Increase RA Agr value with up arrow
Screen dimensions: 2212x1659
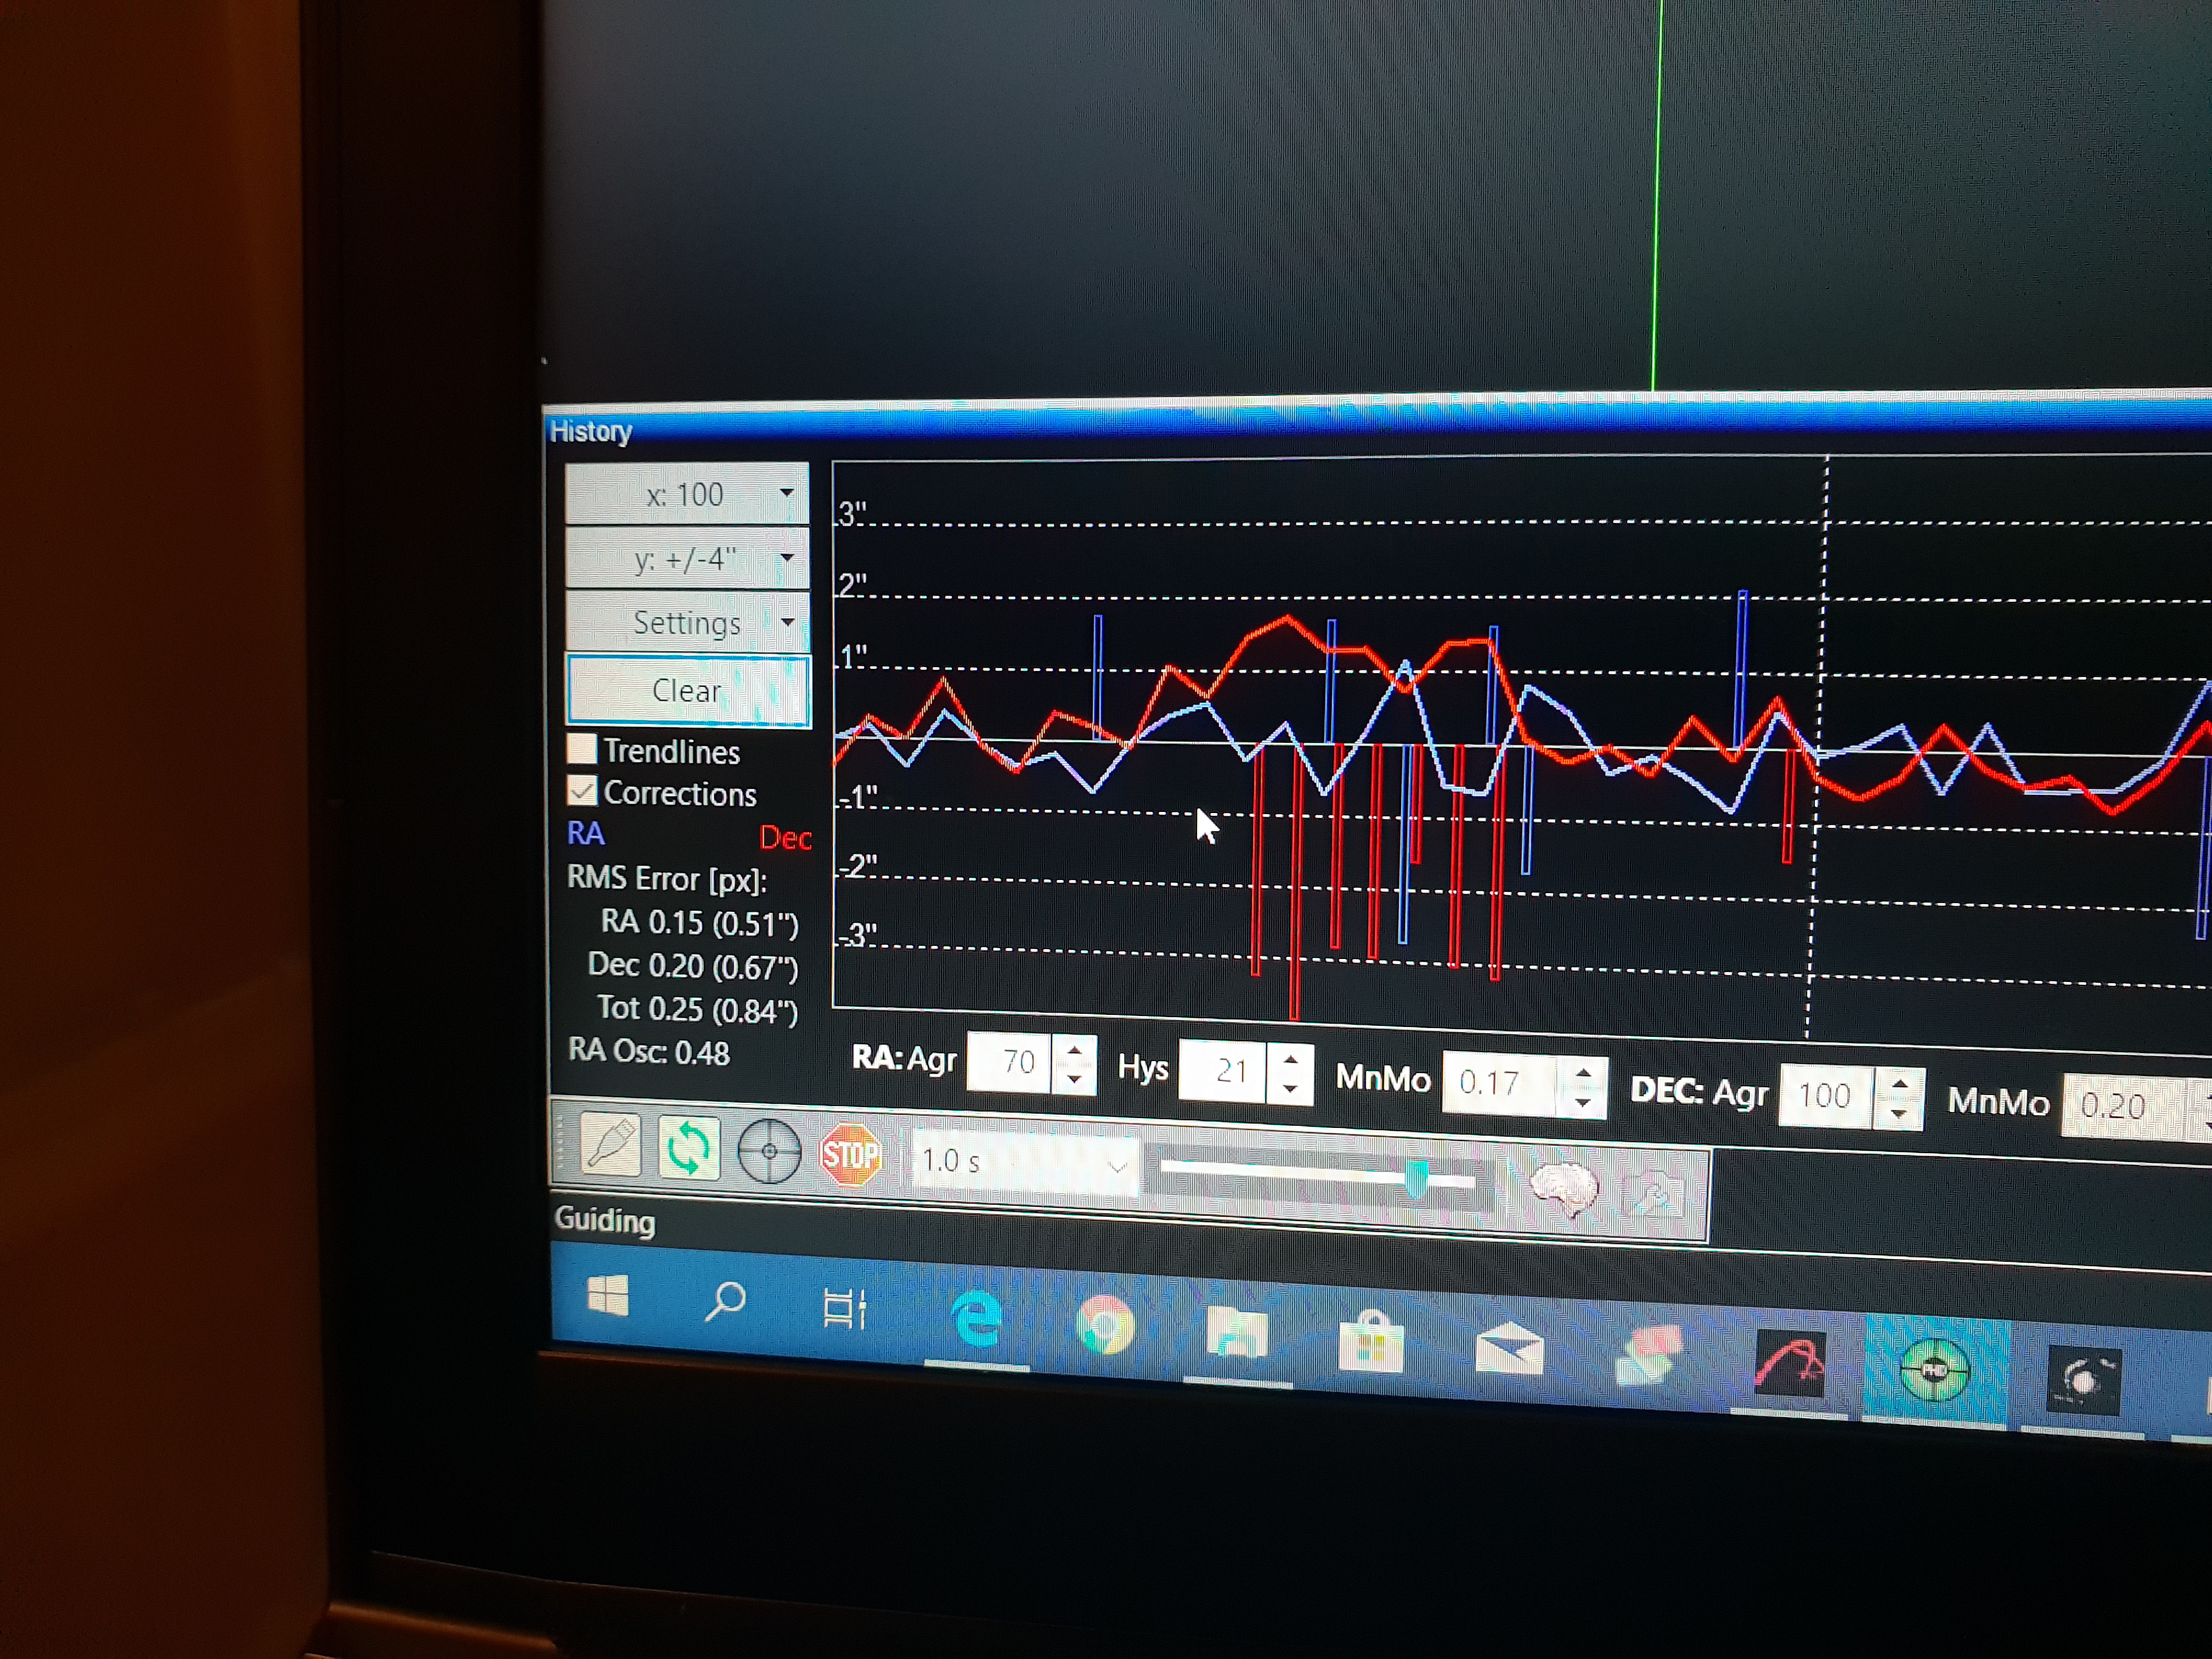1075,1051
